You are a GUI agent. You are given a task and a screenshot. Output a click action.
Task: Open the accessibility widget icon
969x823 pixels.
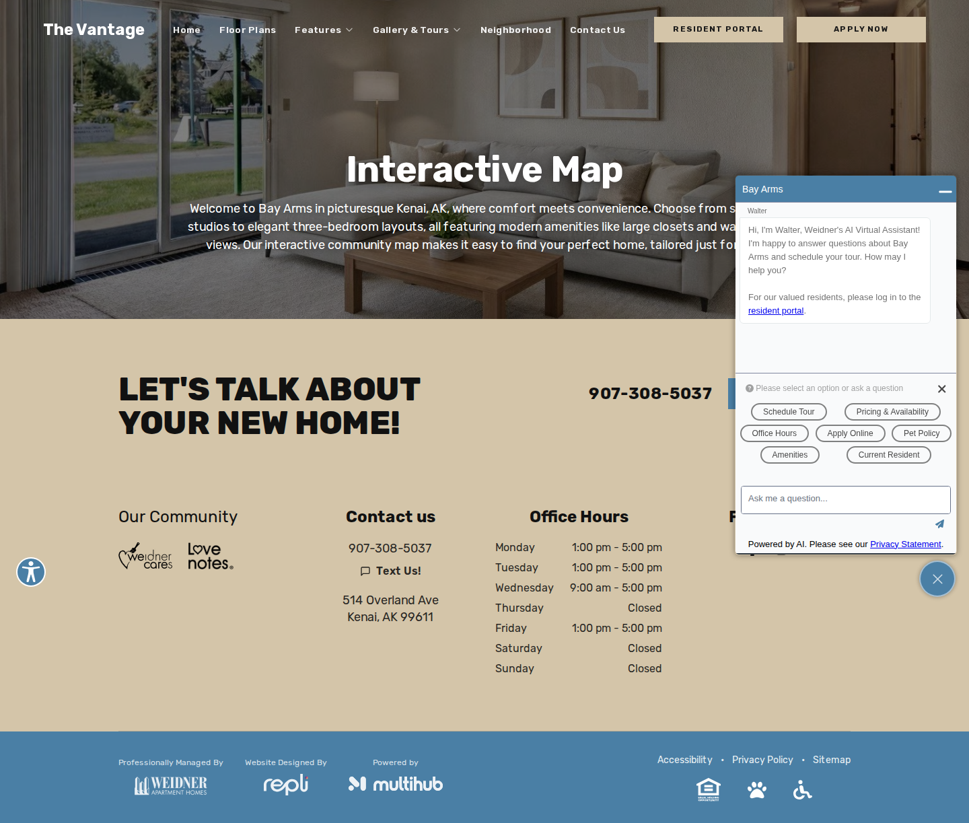(31, 572)
